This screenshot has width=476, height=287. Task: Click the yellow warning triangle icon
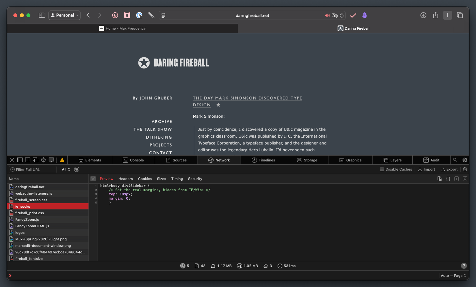click(62, 160)
